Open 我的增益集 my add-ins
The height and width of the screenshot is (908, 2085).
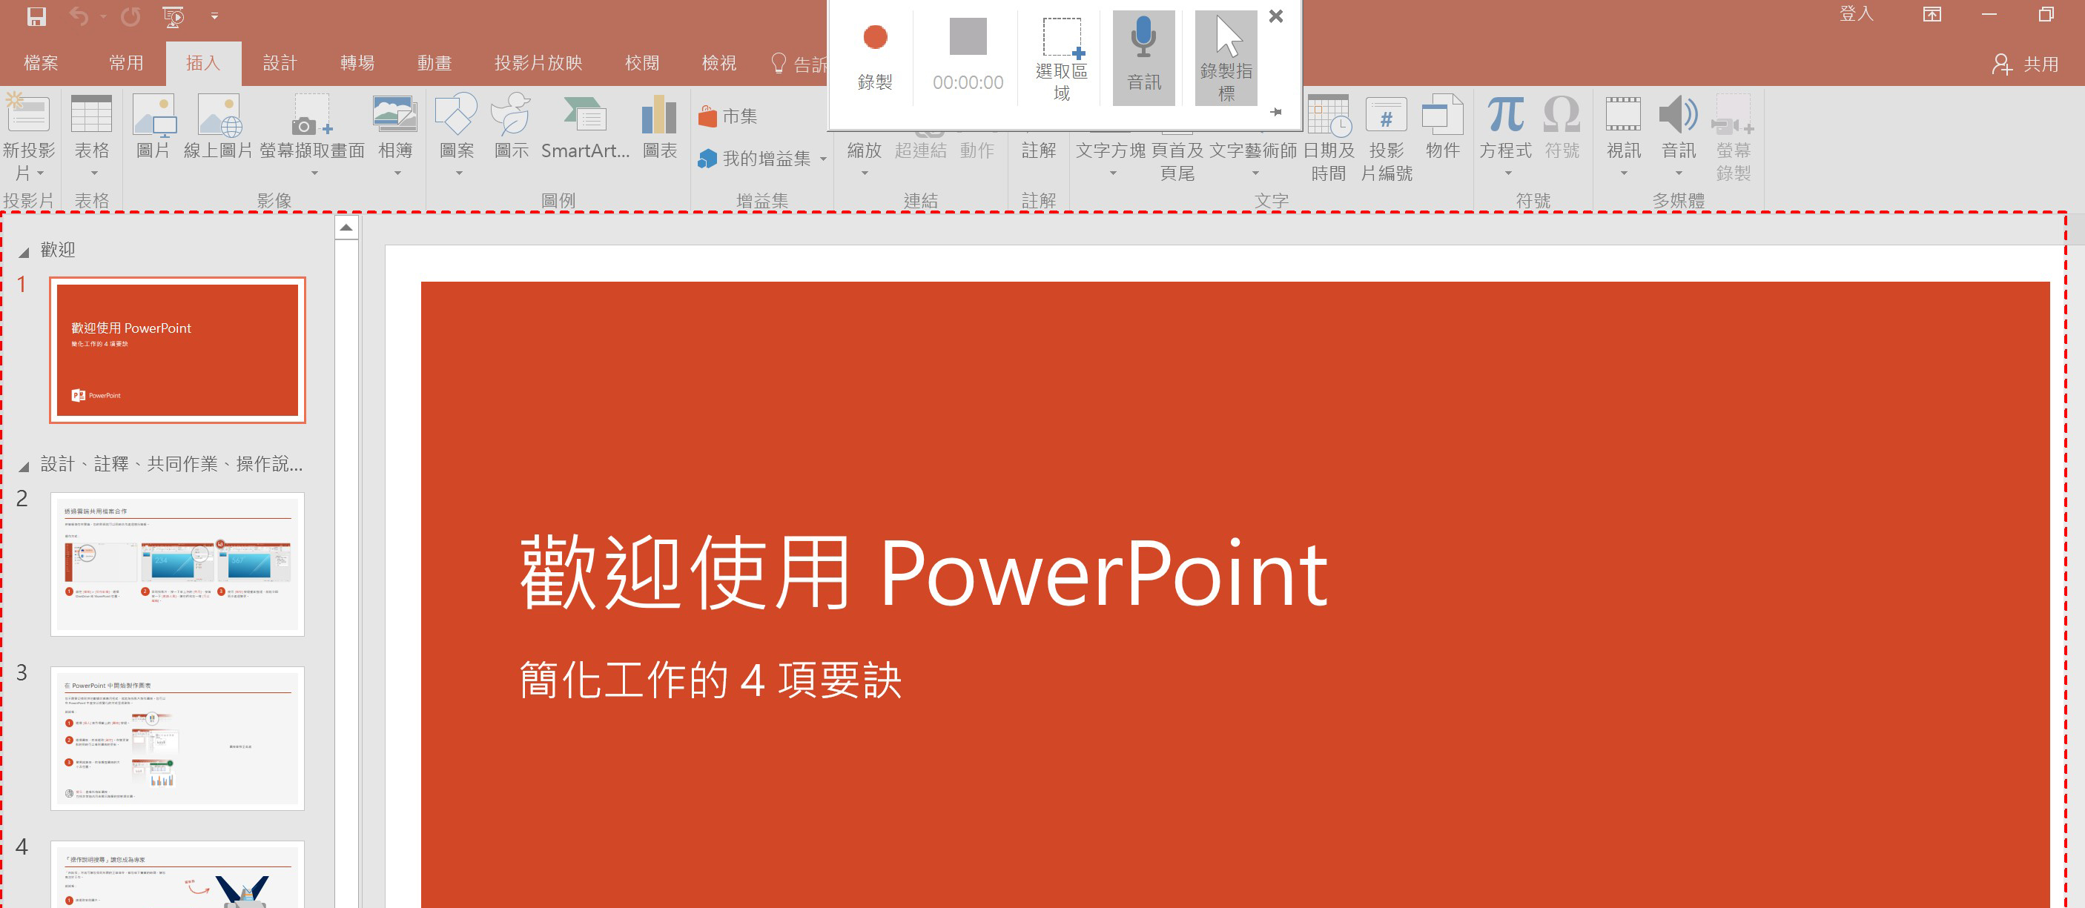755,159
